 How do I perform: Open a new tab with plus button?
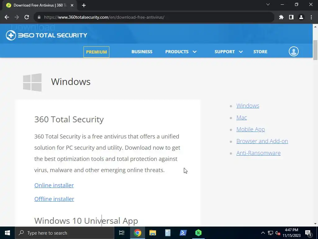[x=84, y=5]
